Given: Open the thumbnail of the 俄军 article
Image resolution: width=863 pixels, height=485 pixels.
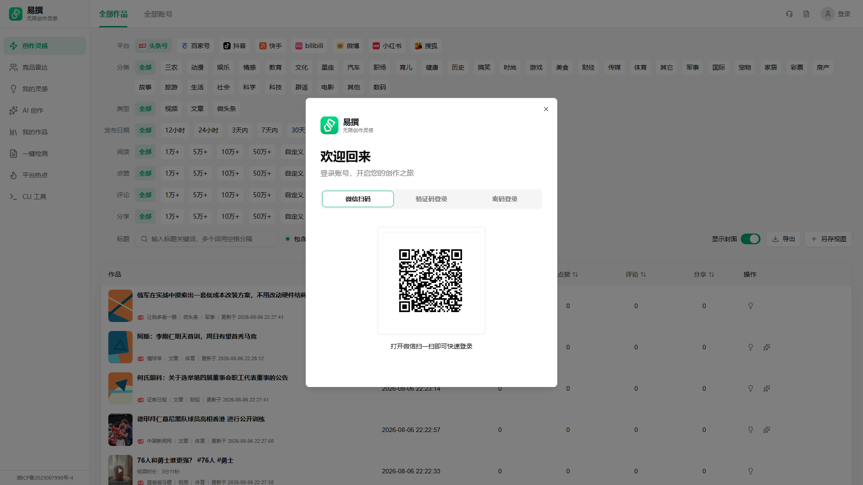Looking at the screenshot, I should pos(120,306).
